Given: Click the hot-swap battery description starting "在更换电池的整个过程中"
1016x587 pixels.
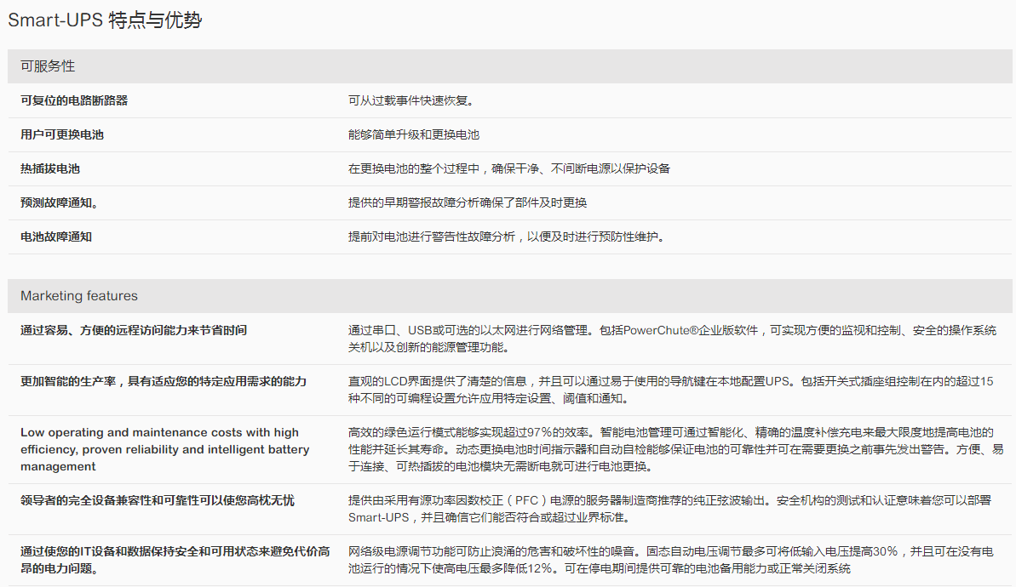Looking at the screenshot, I should (x=508, y=168).
